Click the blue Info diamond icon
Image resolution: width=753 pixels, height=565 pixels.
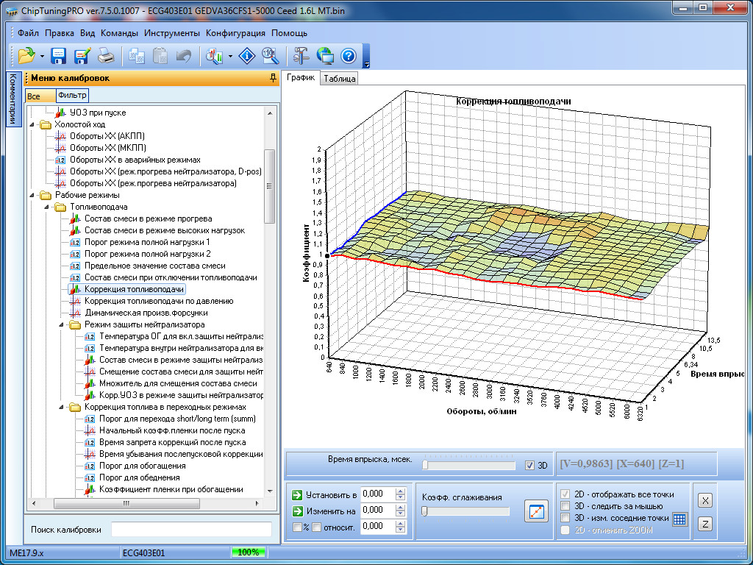[248, 55]
